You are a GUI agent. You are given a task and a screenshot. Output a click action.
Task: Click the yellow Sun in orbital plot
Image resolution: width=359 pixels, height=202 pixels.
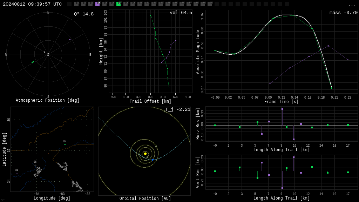[145, 154]
